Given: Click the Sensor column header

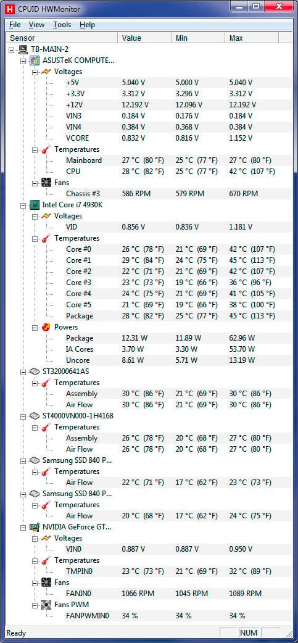Looking at the screenshot, I should click(62, 38).
